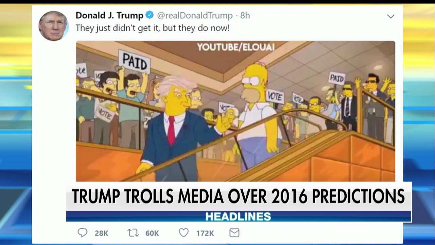Like the tweet with heart icon

(x=184, y=233)
